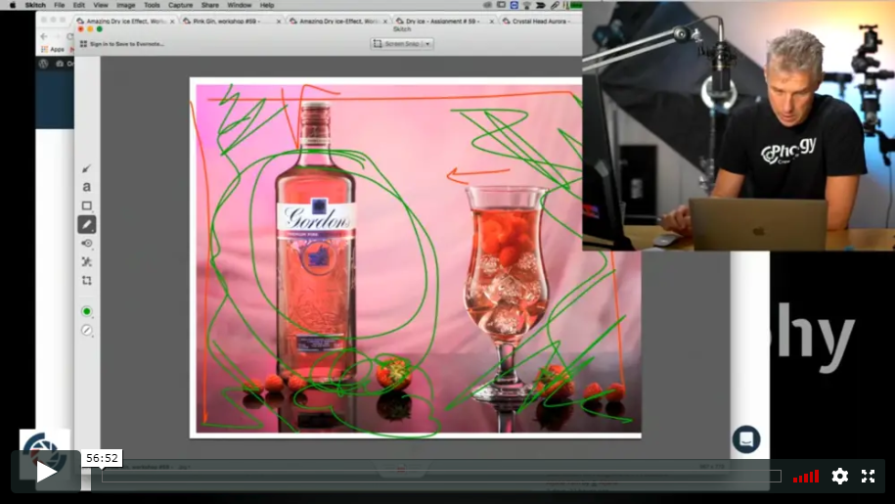Open the video player settings gear
This screenshot has width=895, height=504.
pos(839,476)
